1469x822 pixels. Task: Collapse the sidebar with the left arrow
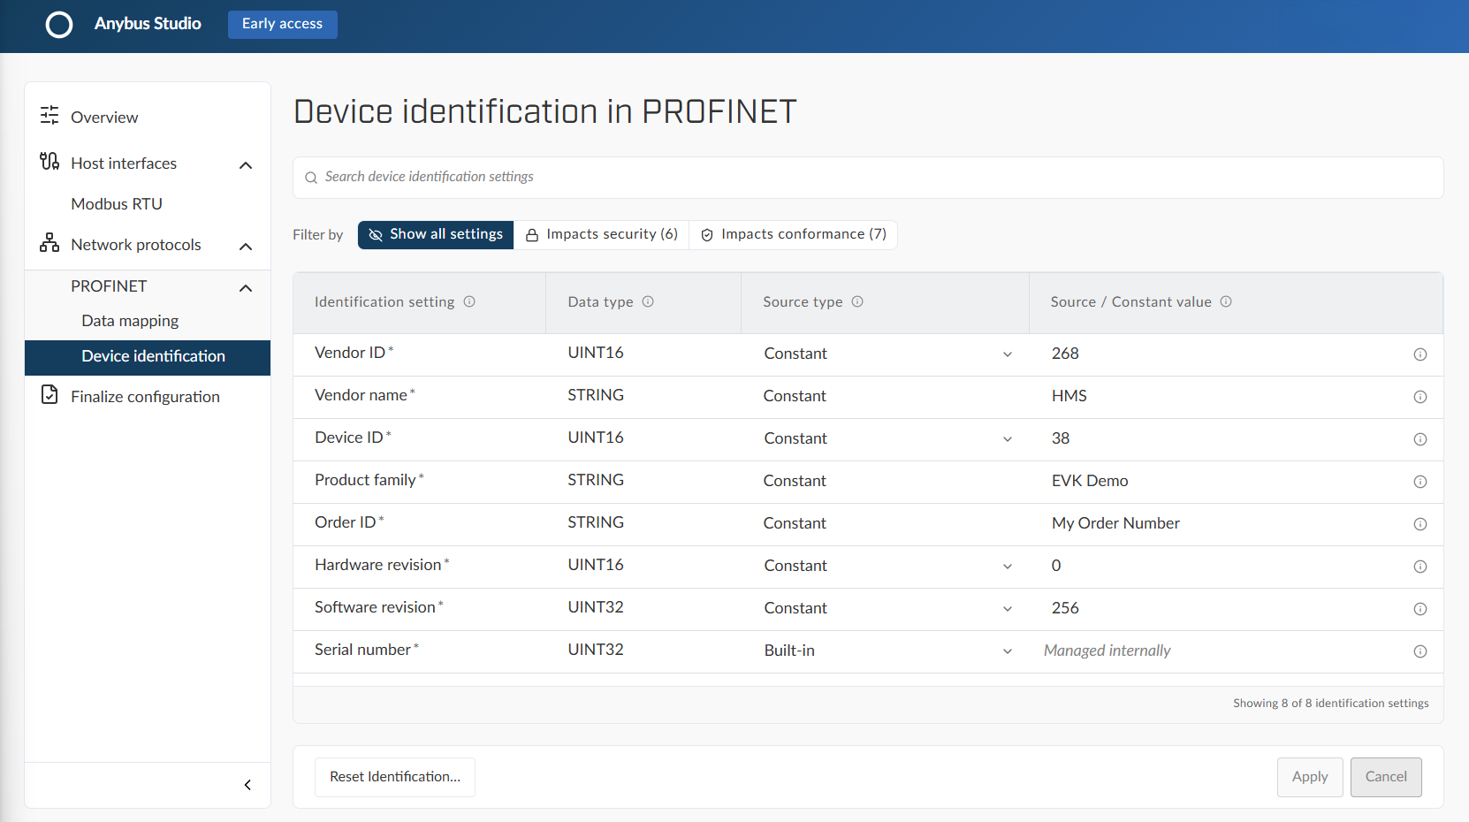point(247,785)
